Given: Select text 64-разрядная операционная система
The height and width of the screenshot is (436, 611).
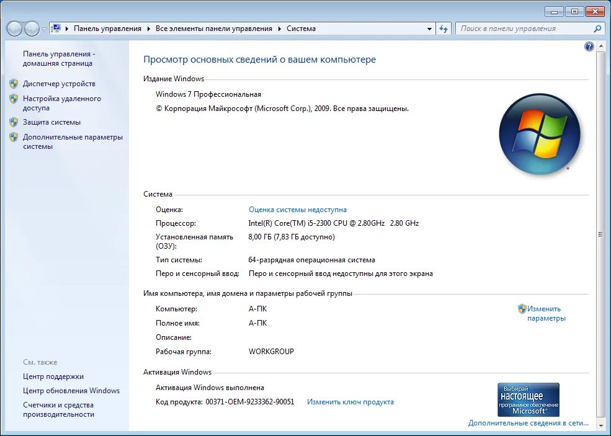Looking at the screenshot, I should pos(312,260).
